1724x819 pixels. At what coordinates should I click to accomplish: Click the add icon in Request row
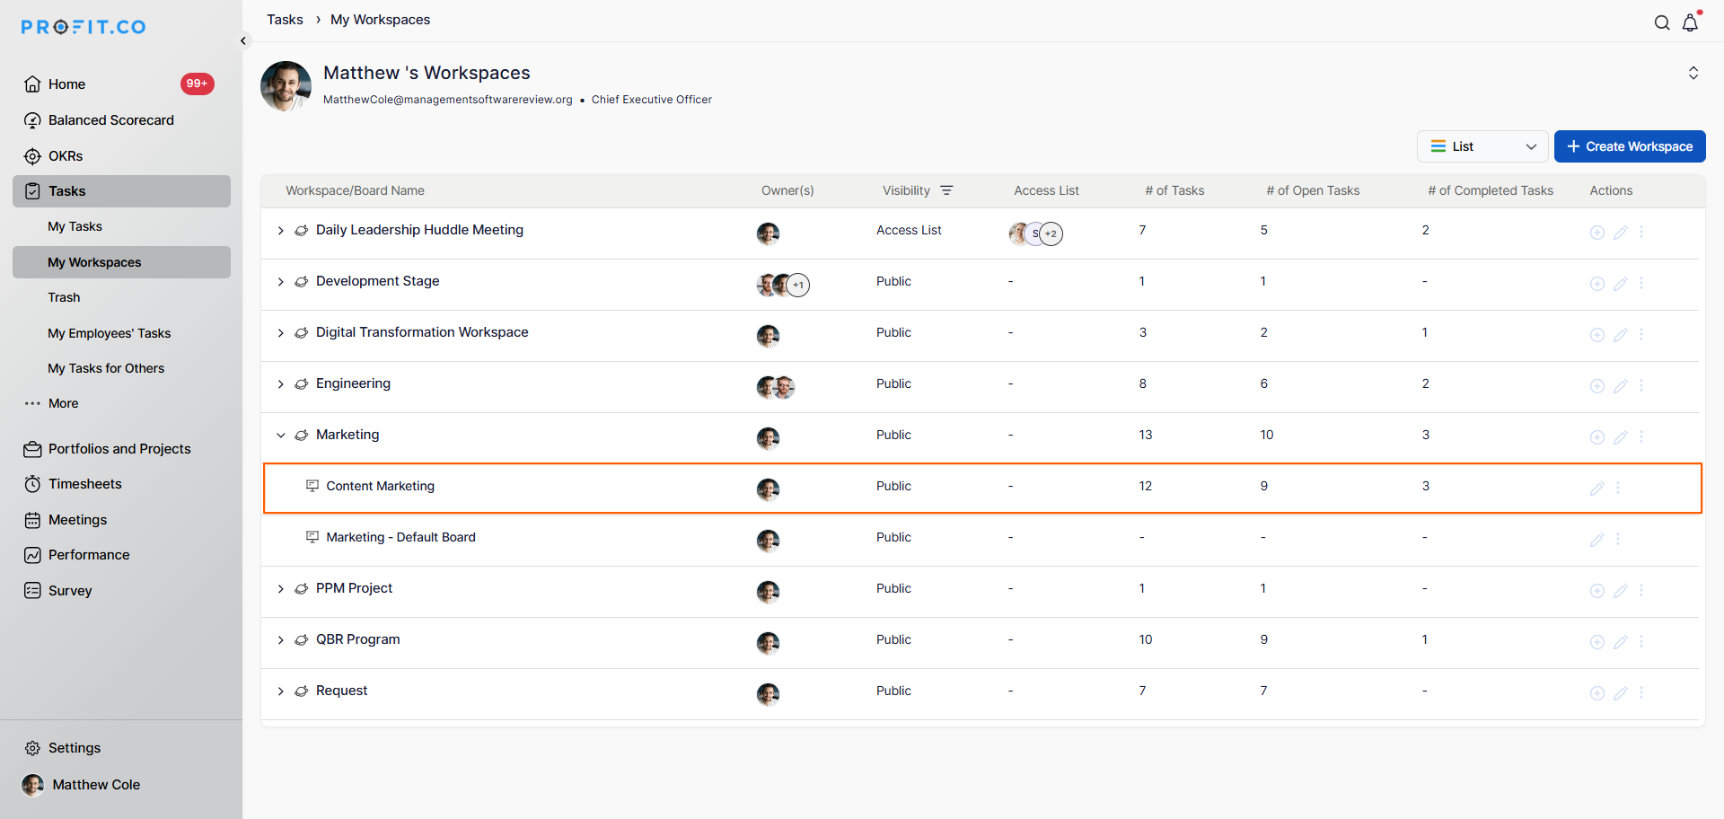point(1596,693)
